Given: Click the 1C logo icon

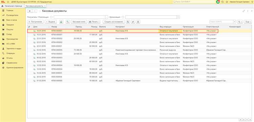Looking at the screenshot, I should point(3,2).
